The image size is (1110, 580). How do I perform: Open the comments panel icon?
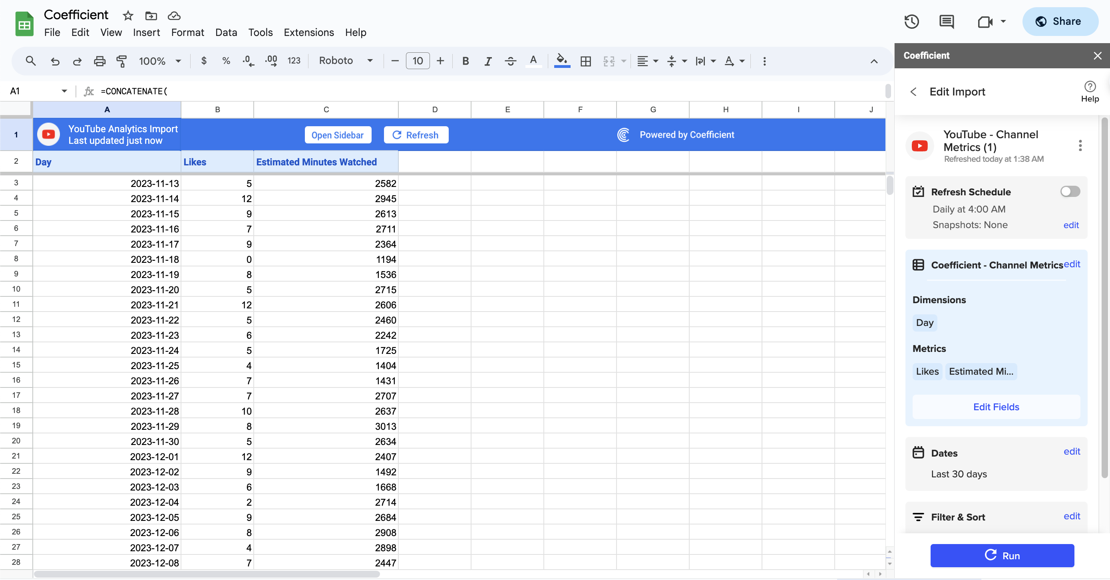(x=946, y=22)
